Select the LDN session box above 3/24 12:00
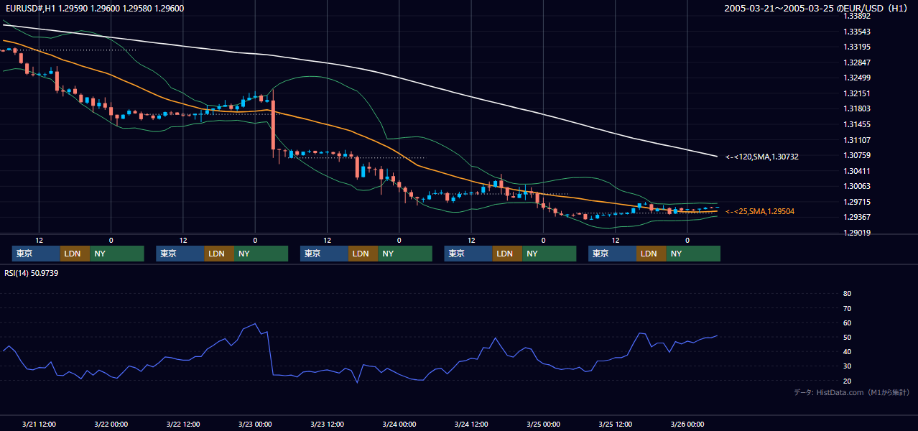This screenshot has width=918, height=431. (507, 254)
